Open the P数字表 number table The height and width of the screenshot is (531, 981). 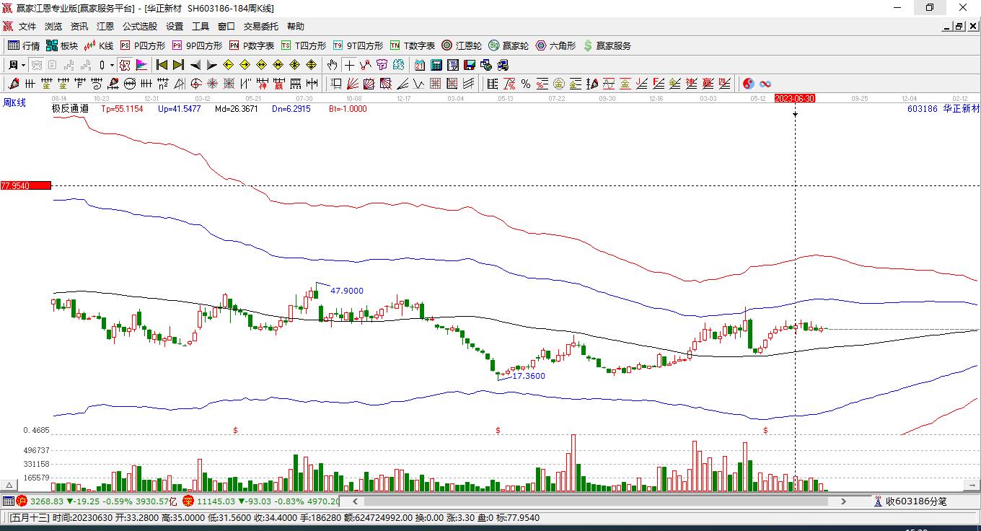(252, 45)
